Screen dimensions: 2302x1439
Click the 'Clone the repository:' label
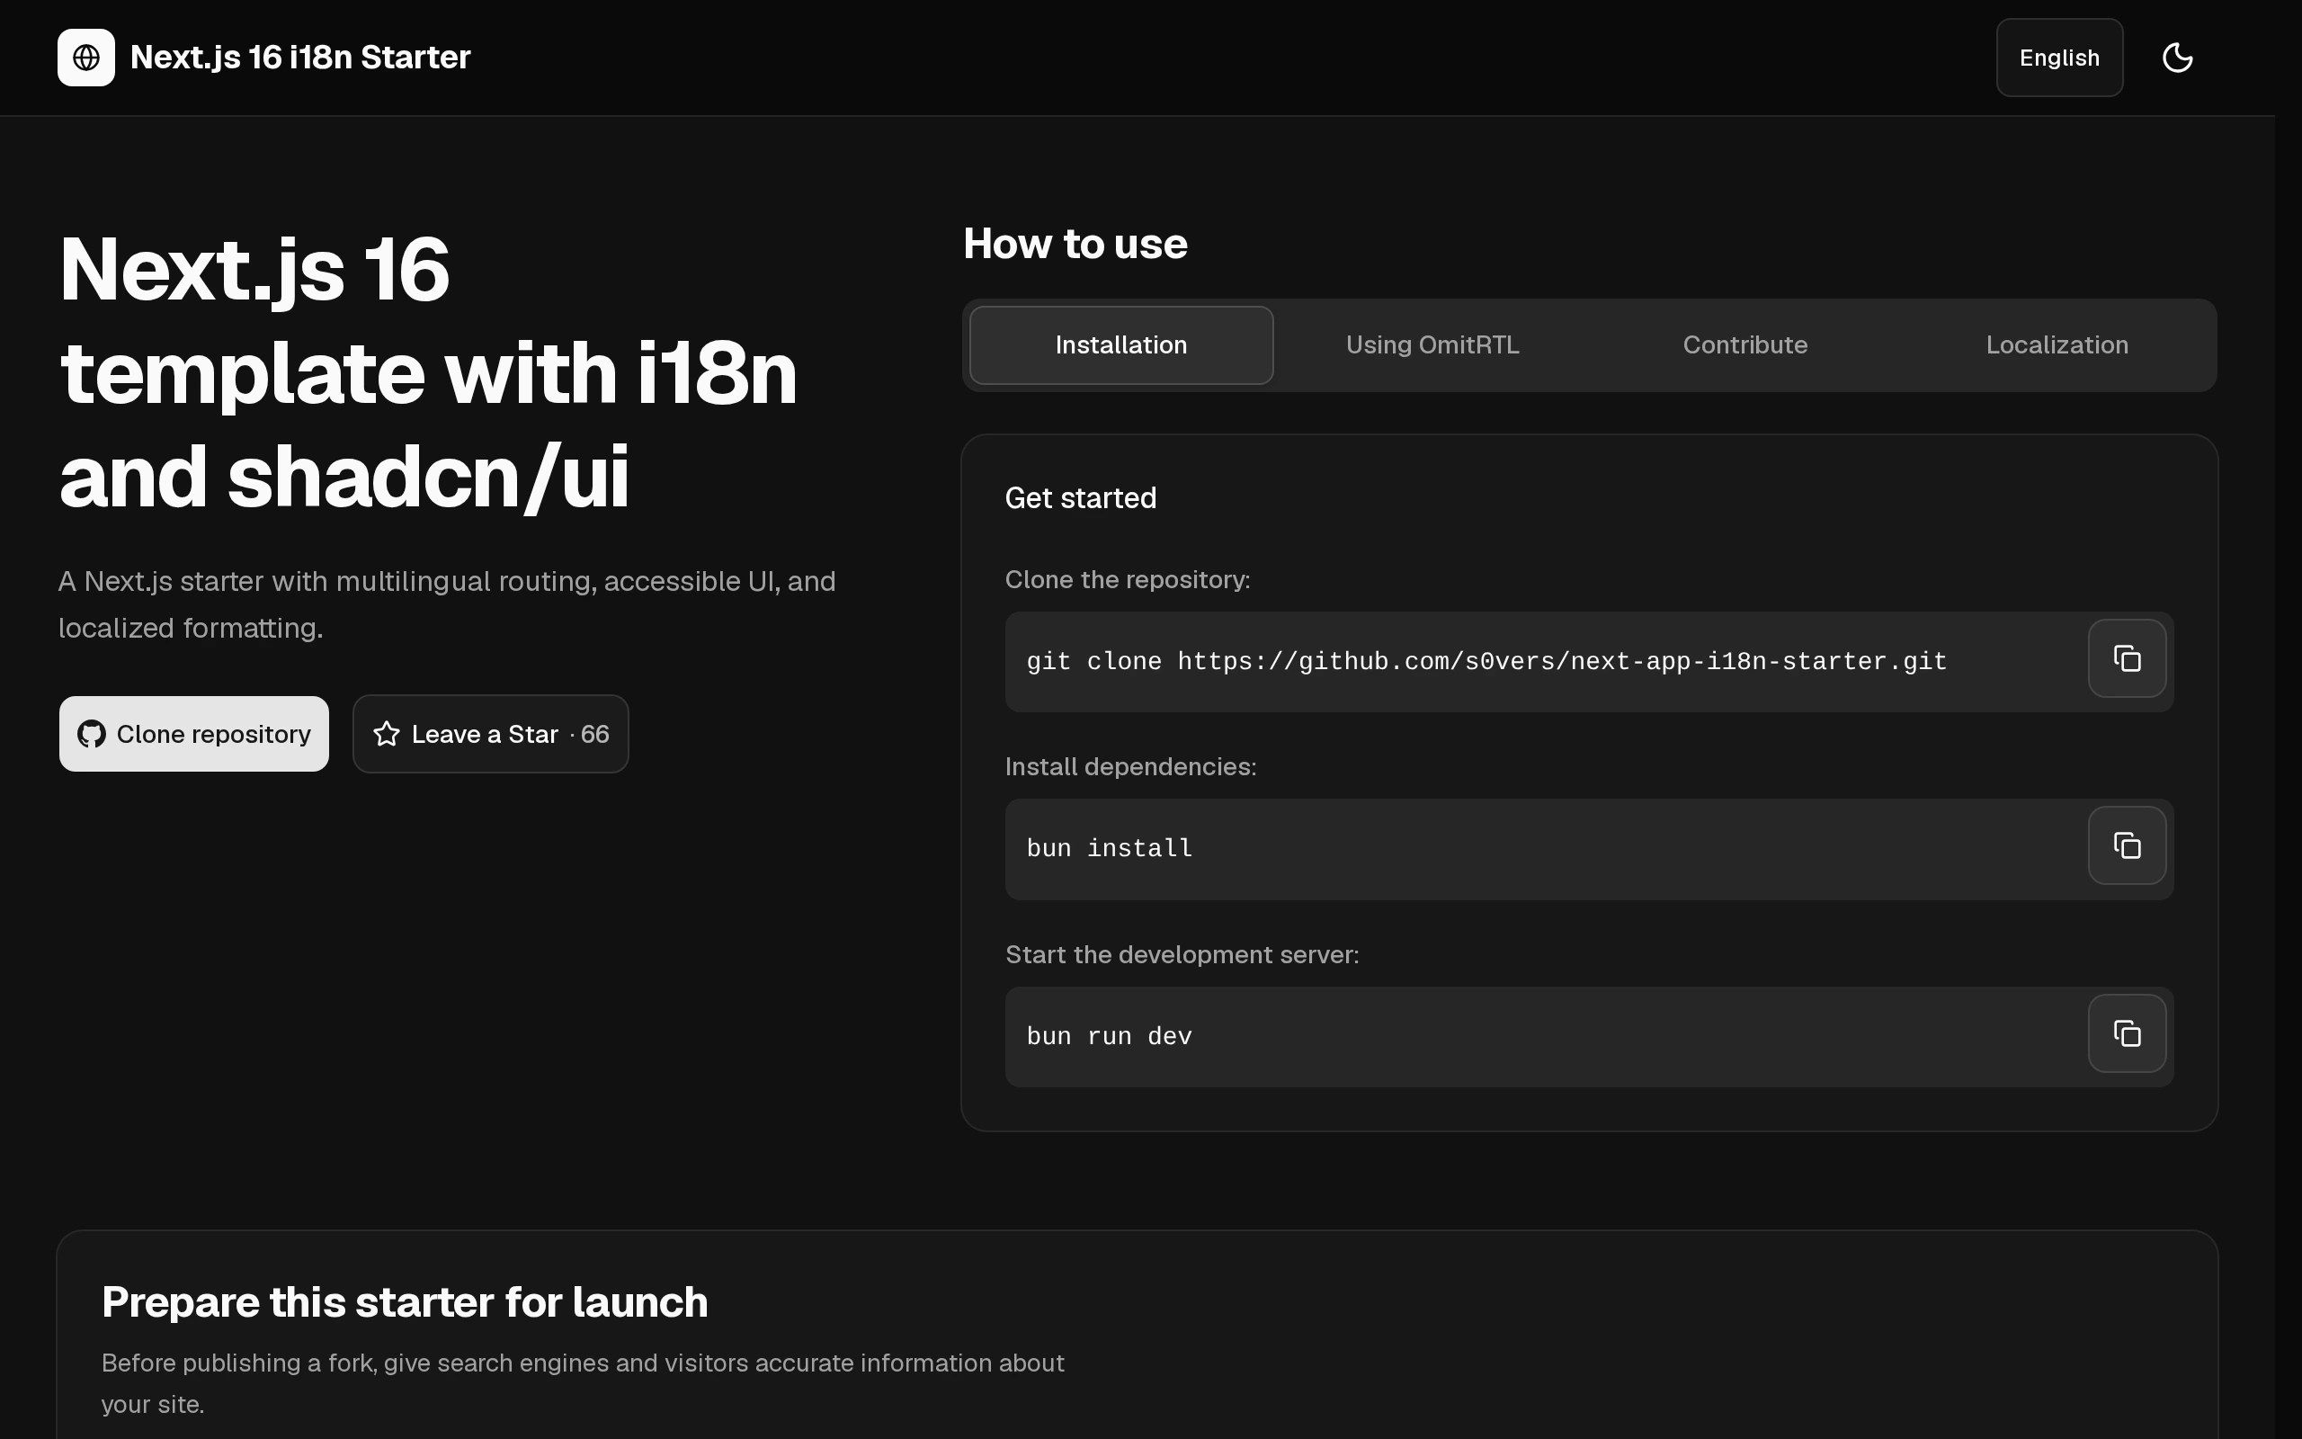click(x=1128, y=579)
